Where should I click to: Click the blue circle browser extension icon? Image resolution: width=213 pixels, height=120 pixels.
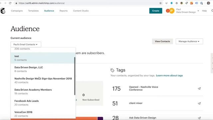click(x=172, y=3)
